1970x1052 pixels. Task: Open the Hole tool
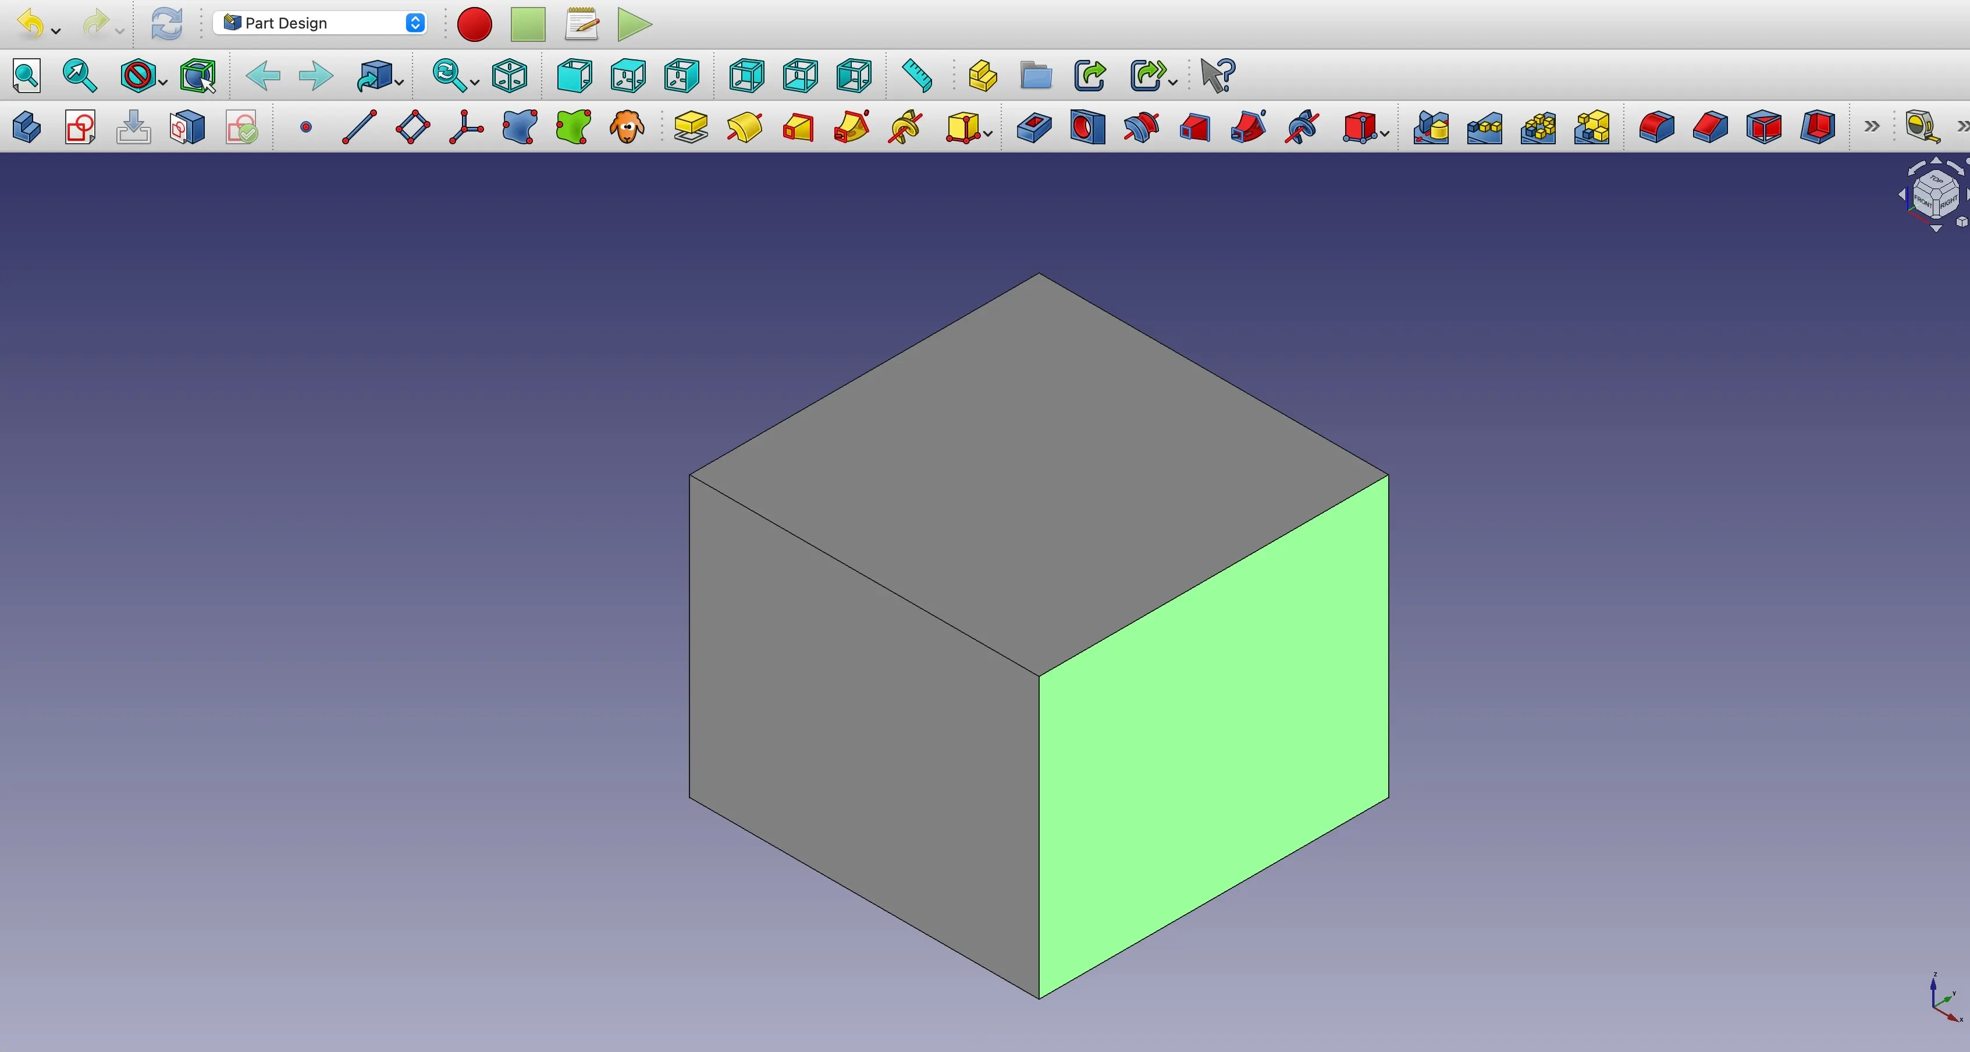coord(1088,128)
